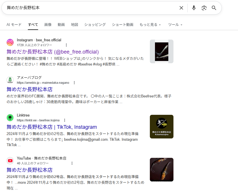Start voice search with the microphone icon
The width and height of the screenshot is (238, 196).
[194, 8]
